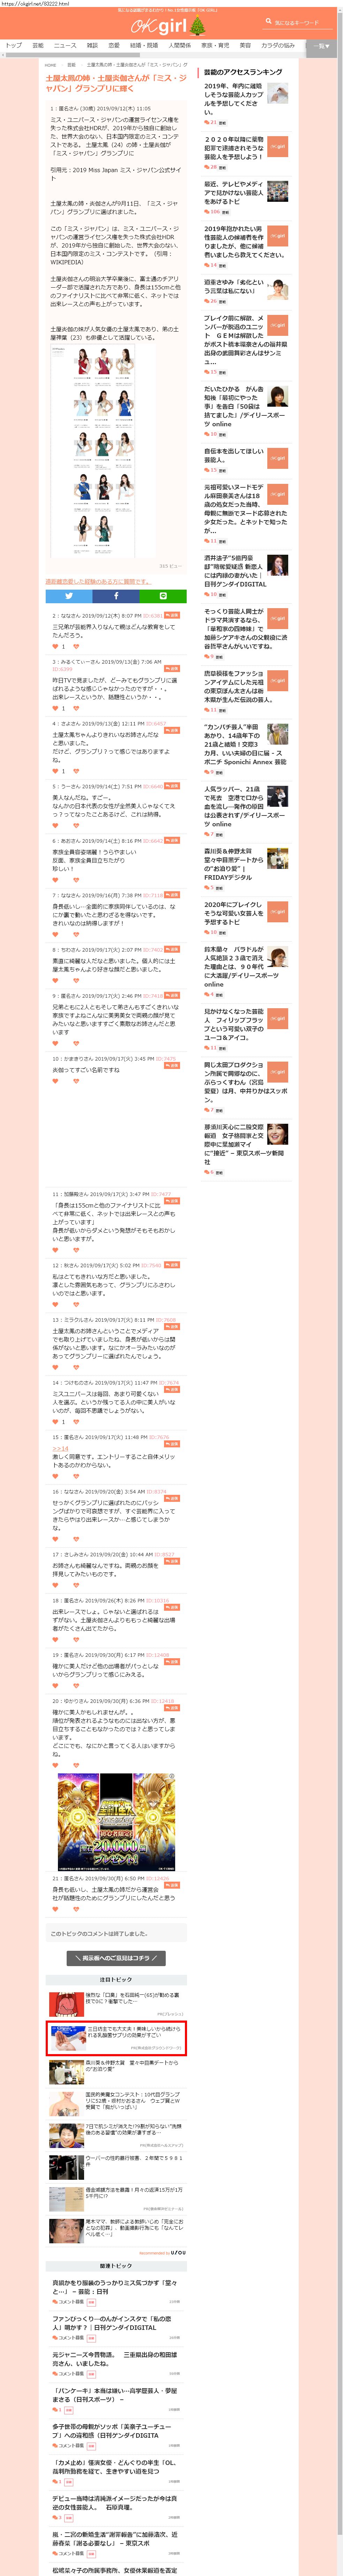Viewport: 343px width, 2576px height.
Task: Click the heart icon under comment 11
Action: (x=55, y=1250)
